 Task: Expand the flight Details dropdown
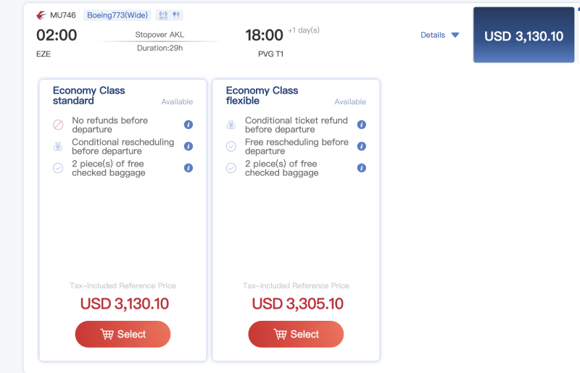439,35
